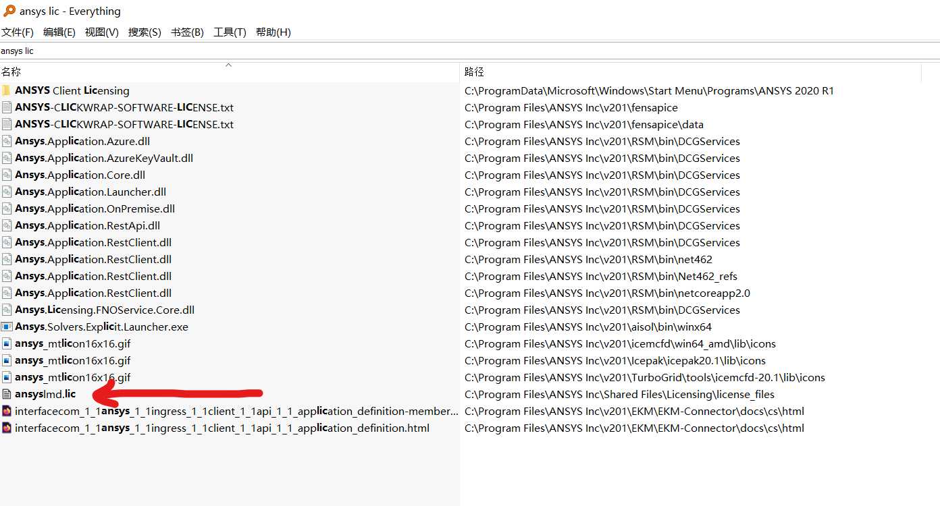
Task: Click html icon of application_definition-member file
Action: pos(7,411)
